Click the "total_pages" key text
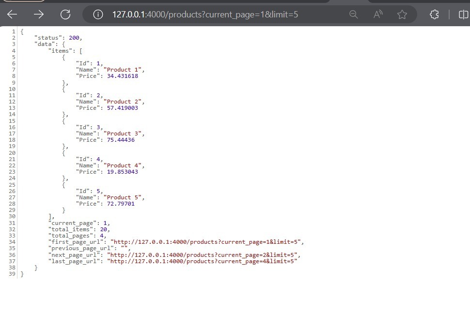The width and height of the screenshot is (470, 313). 70,236
